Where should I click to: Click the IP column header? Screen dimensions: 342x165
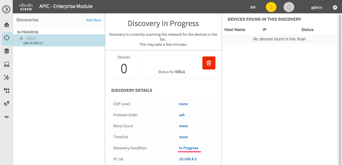(x=265, y=30)
